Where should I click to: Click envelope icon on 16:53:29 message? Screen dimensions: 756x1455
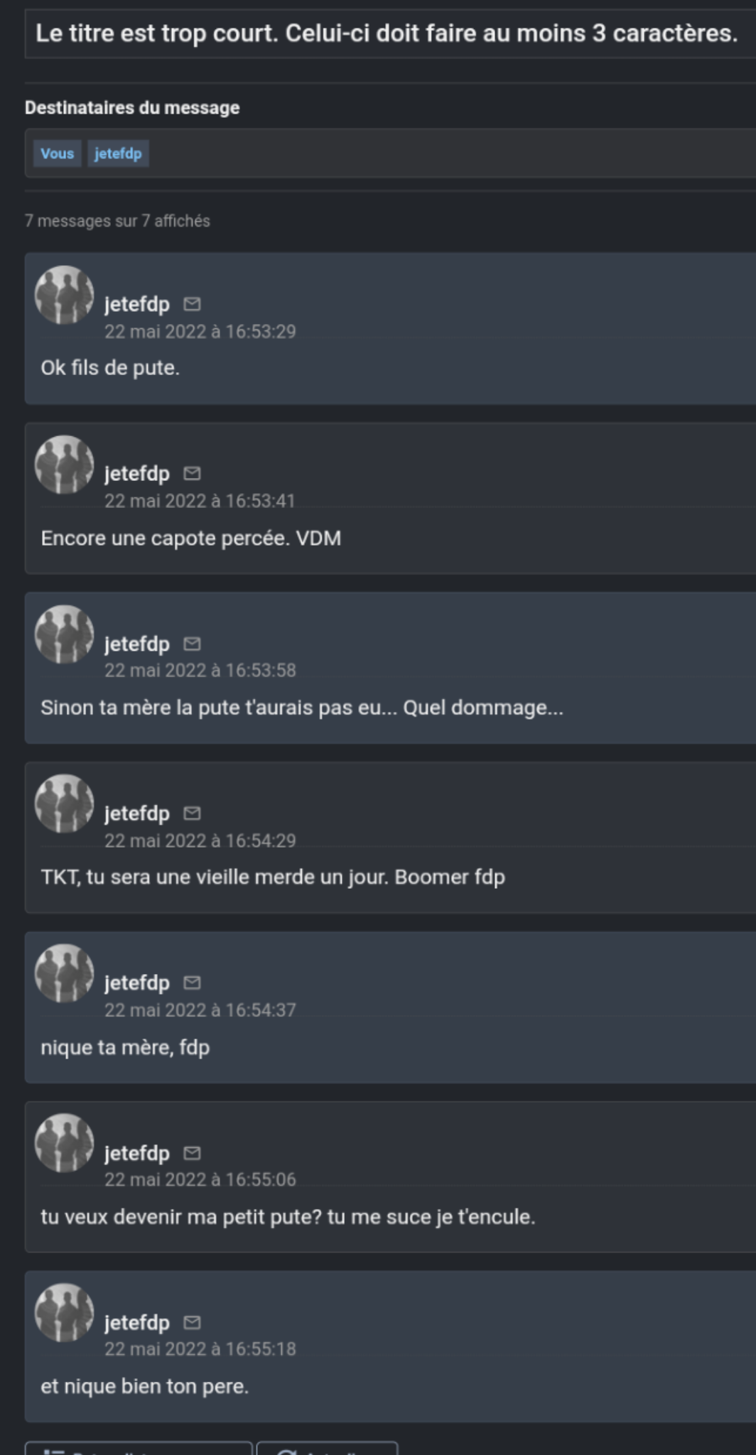[x=192, y=304]
